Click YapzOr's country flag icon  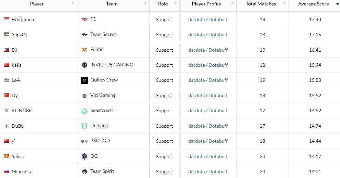(7, 35)
